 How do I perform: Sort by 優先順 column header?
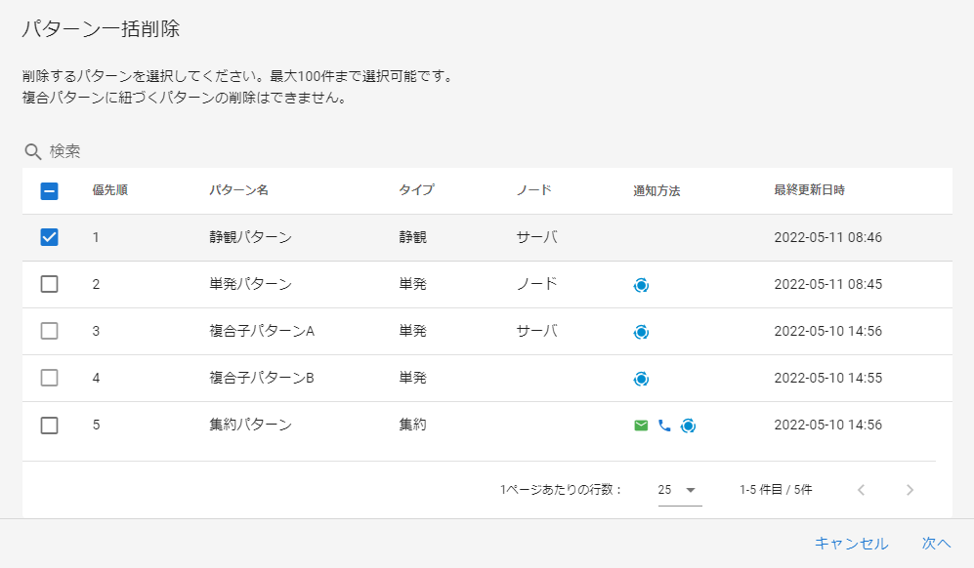(x=109, y=190)
